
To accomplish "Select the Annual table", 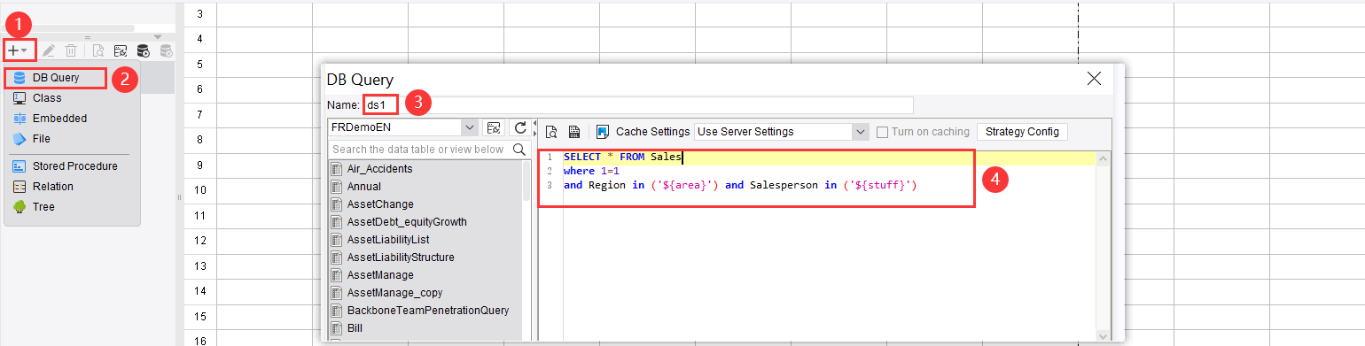I will click(364, 187).
